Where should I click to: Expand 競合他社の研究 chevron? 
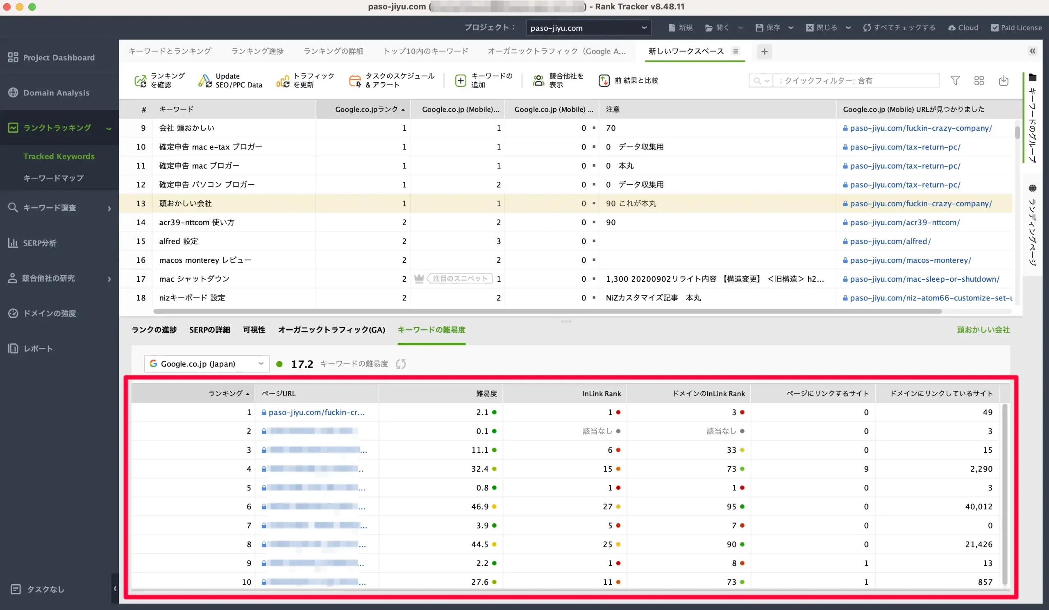coord(109,279)
